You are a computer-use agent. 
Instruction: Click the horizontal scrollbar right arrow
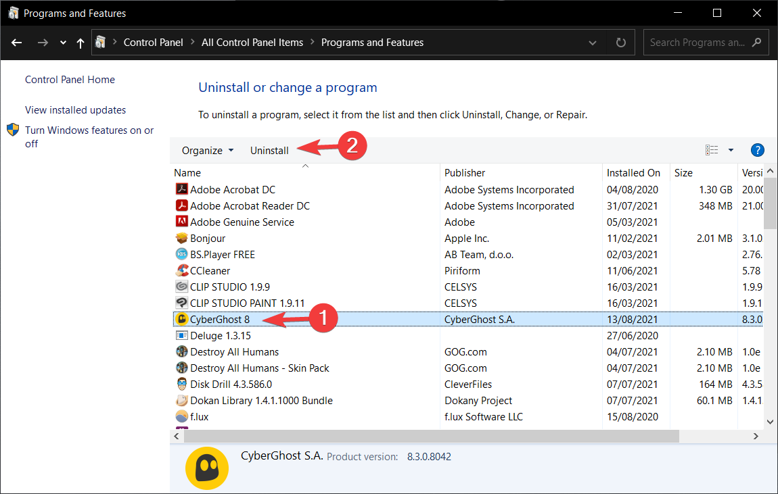pos(756,436)
